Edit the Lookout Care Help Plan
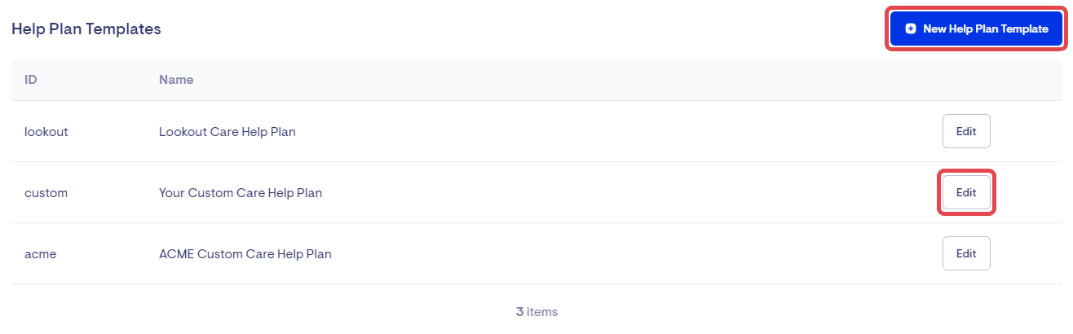The height and width of the screenshot is (334, 1073). pos(966,131)
